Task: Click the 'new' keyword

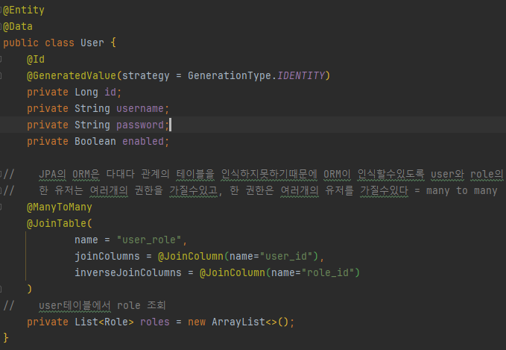Action: coord(197,322)
